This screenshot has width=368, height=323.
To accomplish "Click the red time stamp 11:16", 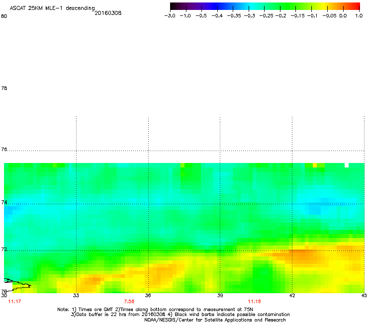I will pos(255,302).
